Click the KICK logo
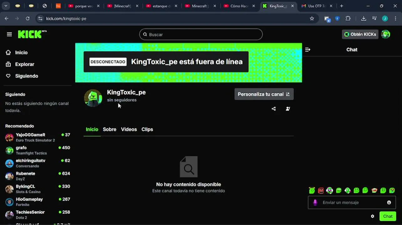 (32, 34)
